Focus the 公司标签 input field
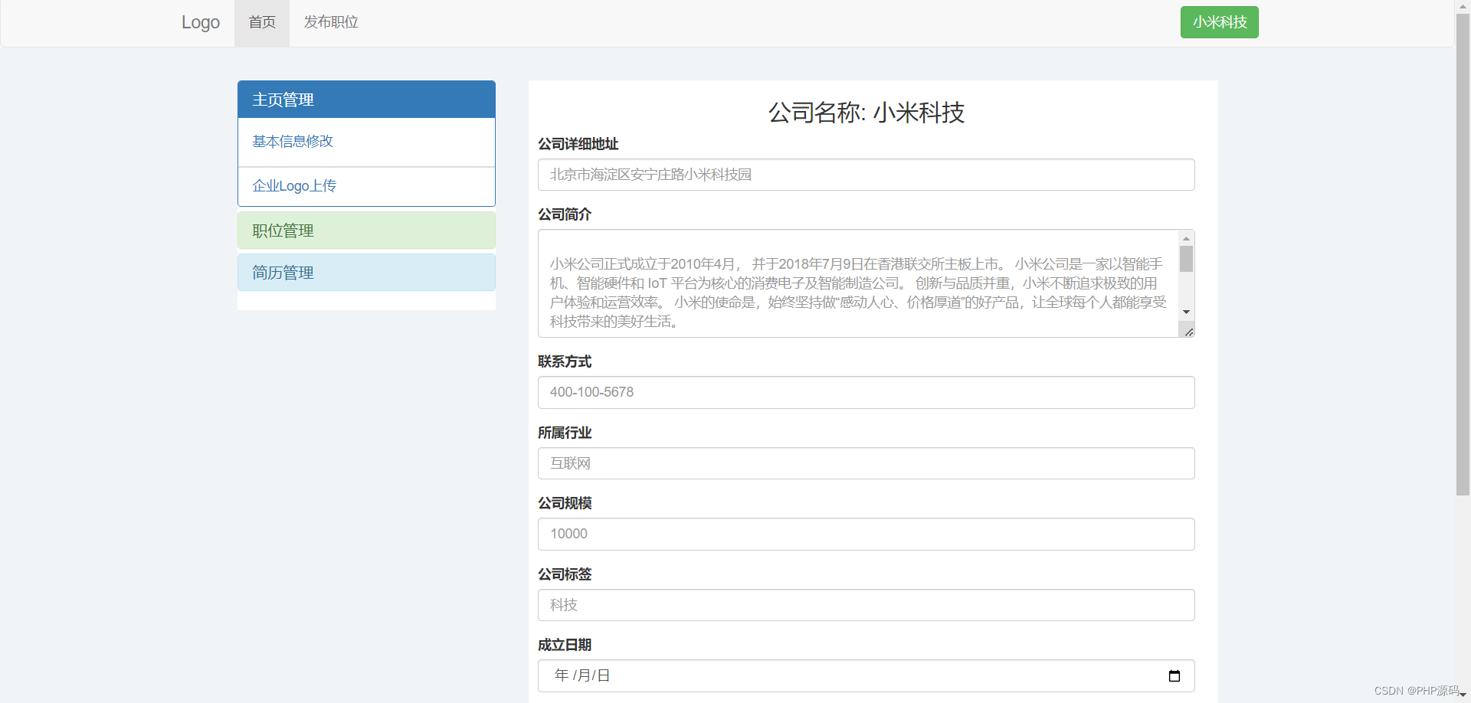The width and height of the screenshot is (1471, 703). [866, 605]
